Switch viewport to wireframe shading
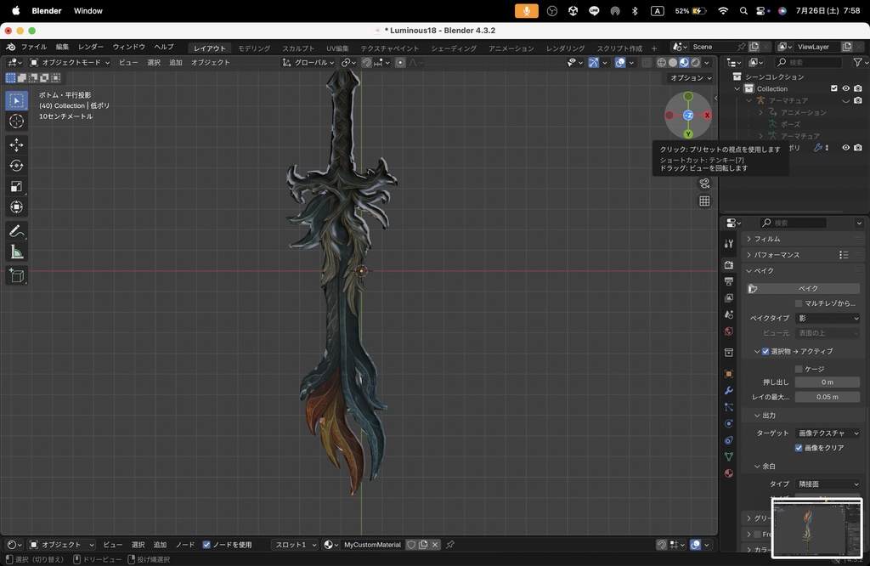Image resolution: width=870 pixels, height=566 pixels. point(662,63)
